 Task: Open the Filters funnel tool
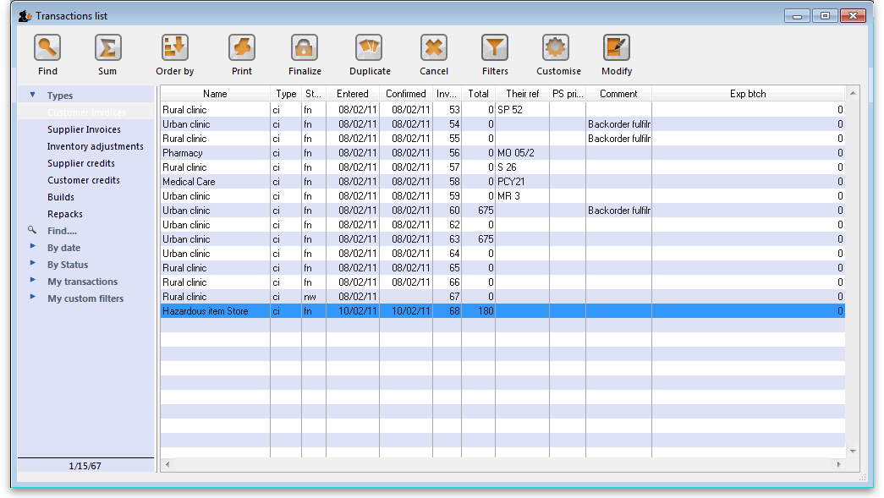[x=495, y=48]
